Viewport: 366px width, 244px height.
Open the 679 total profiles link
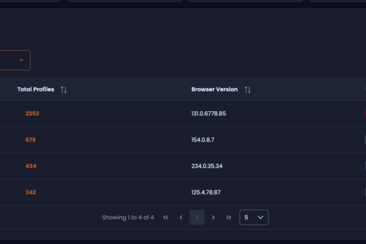click(x=31, y=140)
